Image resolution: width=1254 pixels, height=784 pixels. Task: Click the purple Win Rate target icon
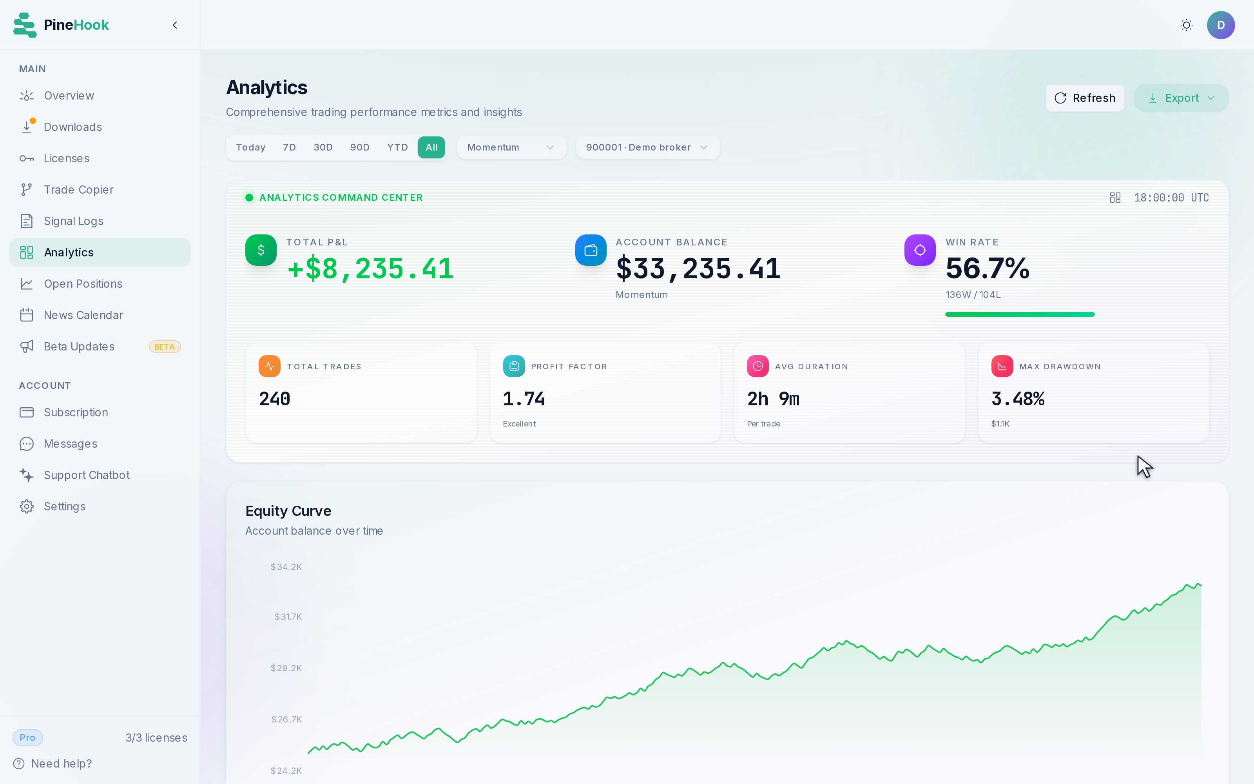(x=920, y=250)
